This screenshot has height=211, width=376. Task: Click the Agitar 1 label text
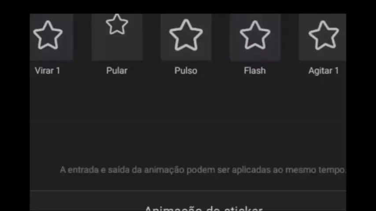[324, 71]
